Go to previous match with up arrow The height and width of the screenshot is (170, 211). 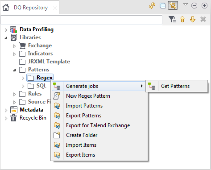tap(182, 19)
